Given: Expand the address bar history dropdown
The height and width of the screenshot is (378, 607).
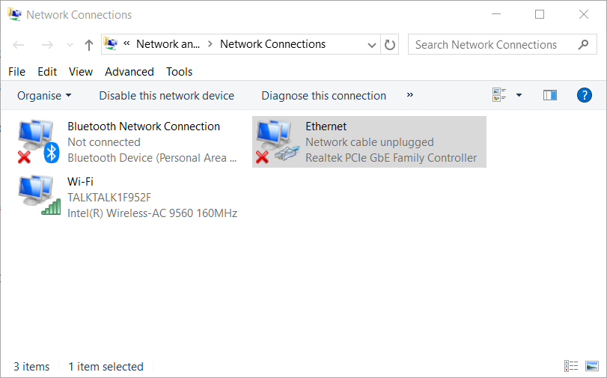Looking at the screenshot, I should (x=372, y=45).
